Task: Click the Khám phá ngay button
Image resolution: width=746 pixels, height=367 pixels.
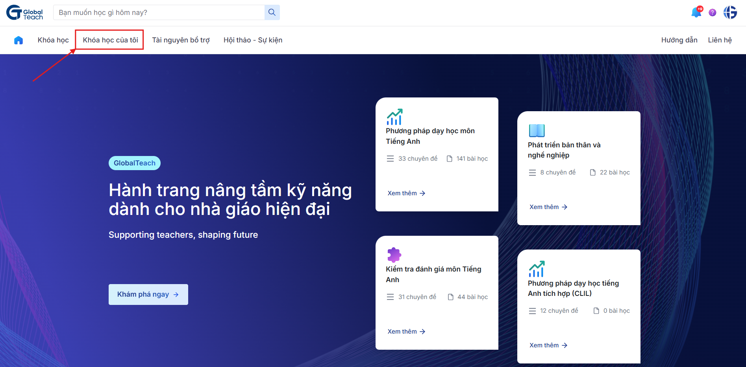Action: (148, 294)
